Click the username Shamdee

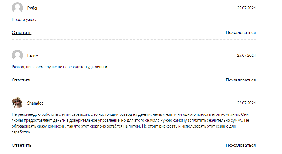[x=35, y=103]
